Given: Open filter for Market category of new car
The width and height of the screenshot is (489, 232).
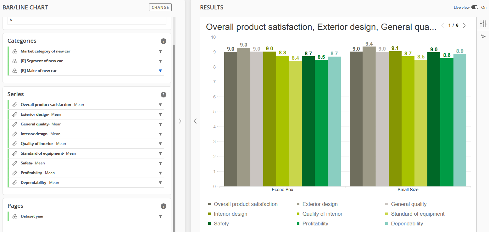Looking at the screenshot, I should tap(160, 51).
